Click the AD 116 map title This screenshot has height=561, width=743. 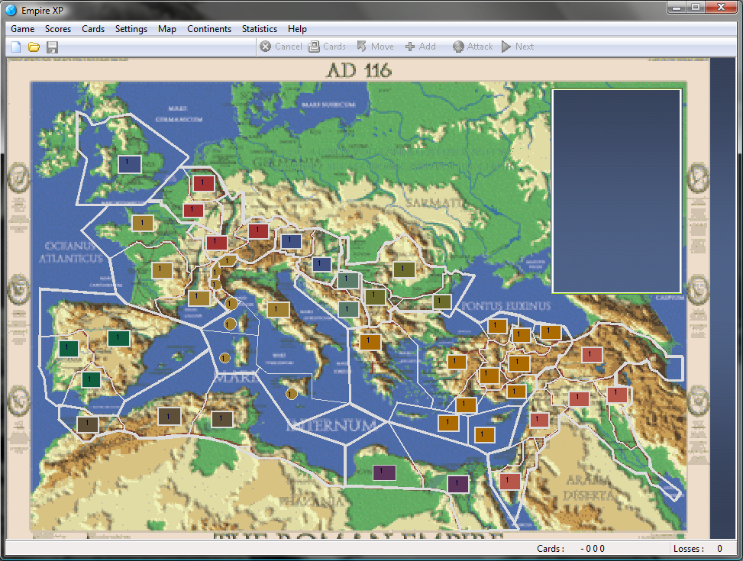359,70
